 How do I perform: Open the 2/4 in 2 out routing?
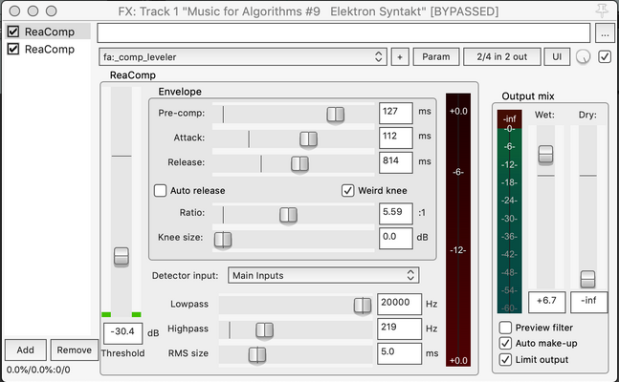(x=501, y=56)
